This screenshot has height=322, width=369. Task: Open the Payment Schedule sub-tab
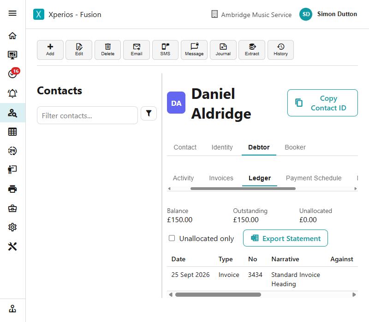(x=314, y=178)
